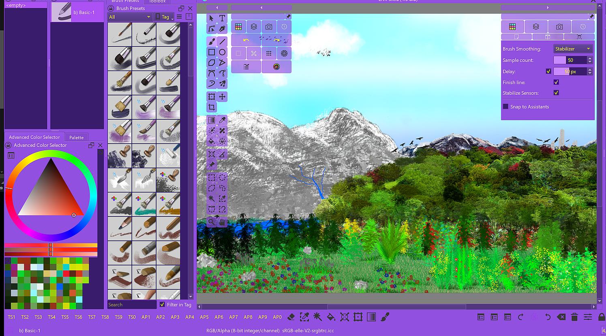Click the color grid icon in left floating panel
606x336 pixels.
coord(238,27)
